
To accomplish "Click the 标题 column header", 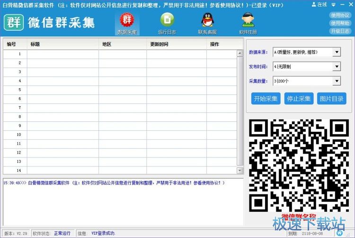I will coord(63,44).
